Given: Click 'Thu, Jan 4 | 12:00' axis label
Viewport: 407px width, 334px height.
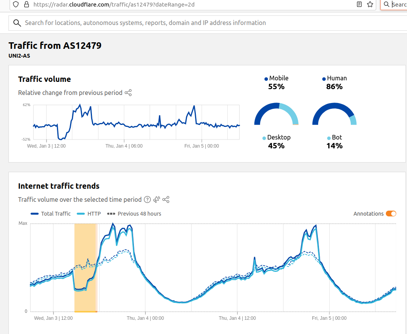Looking at the screenshot, I should click(x=237, y=318).
